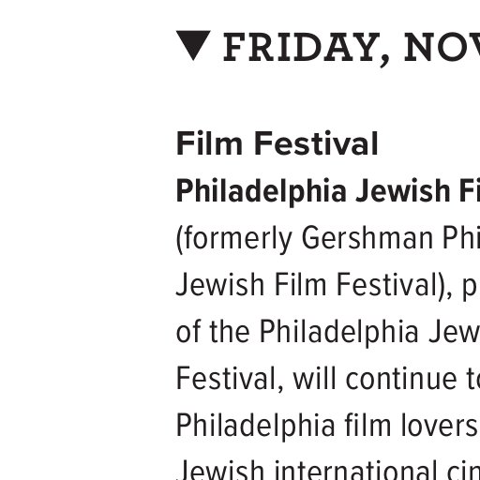Click the word Gershman
The image size is (480, 480).
(367, 238)
